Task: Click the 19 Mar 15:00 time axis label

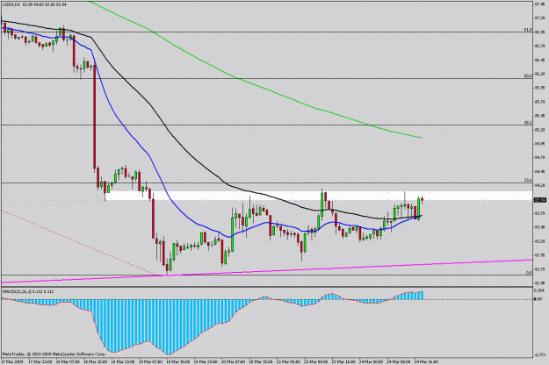Action: 177,361
